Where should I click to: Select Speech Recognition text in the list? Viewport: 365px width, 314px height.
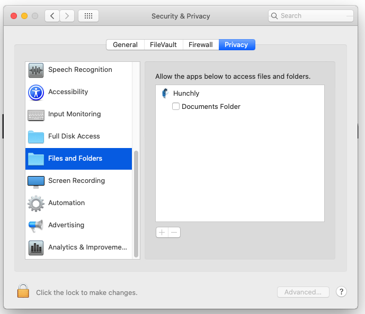[80, 70]
